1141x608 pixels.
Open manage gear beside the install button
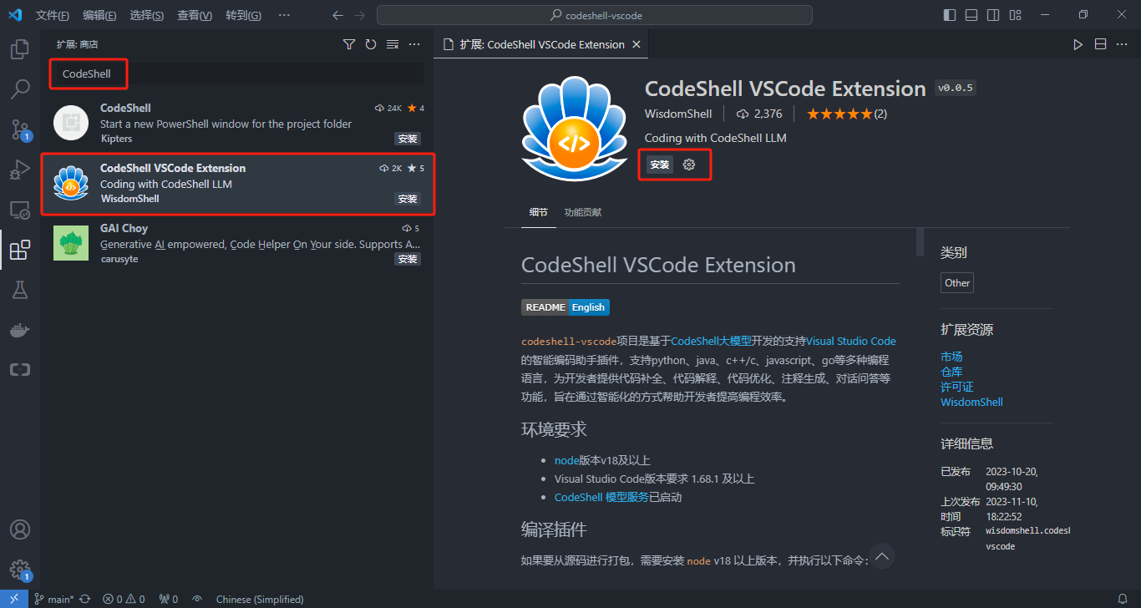point(689,165)
